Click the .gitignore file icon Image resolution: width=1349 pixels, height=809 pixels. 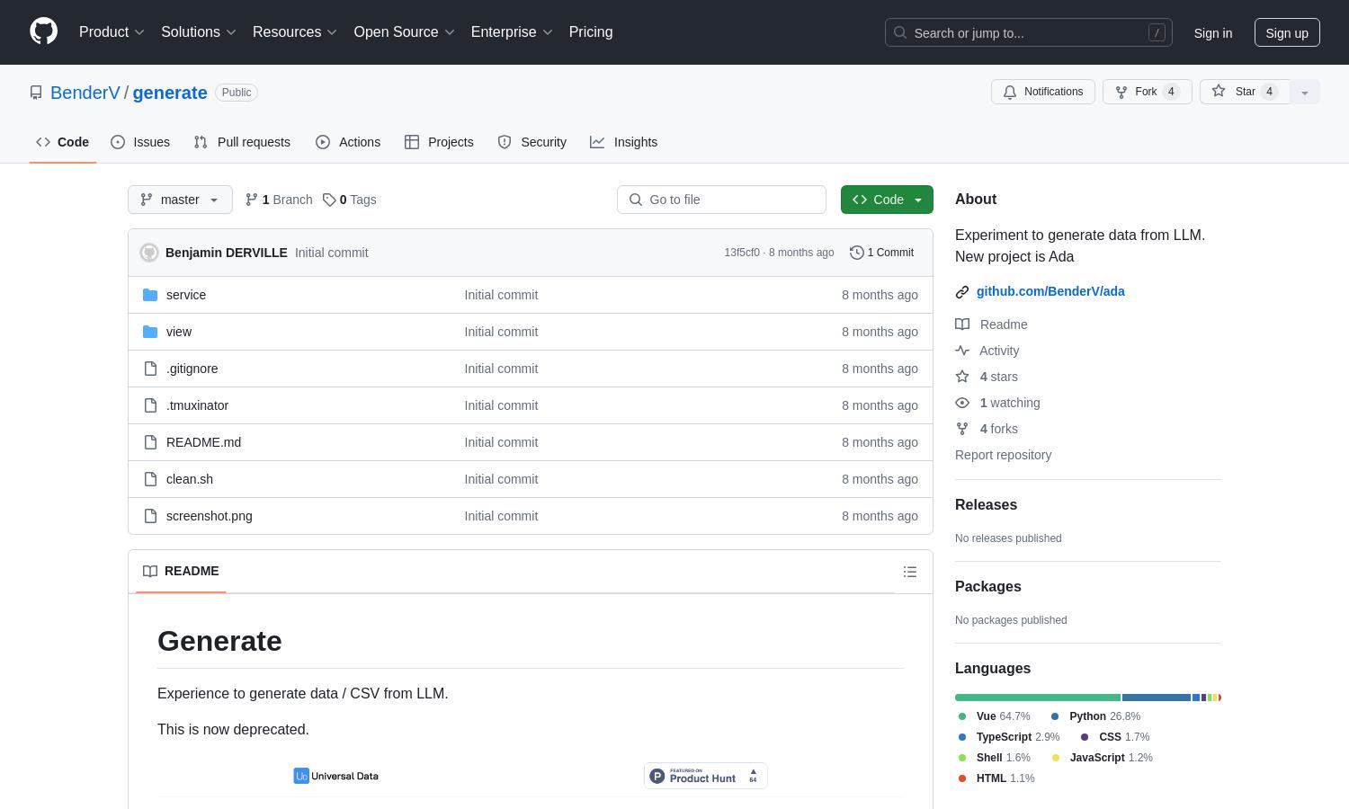150,369
